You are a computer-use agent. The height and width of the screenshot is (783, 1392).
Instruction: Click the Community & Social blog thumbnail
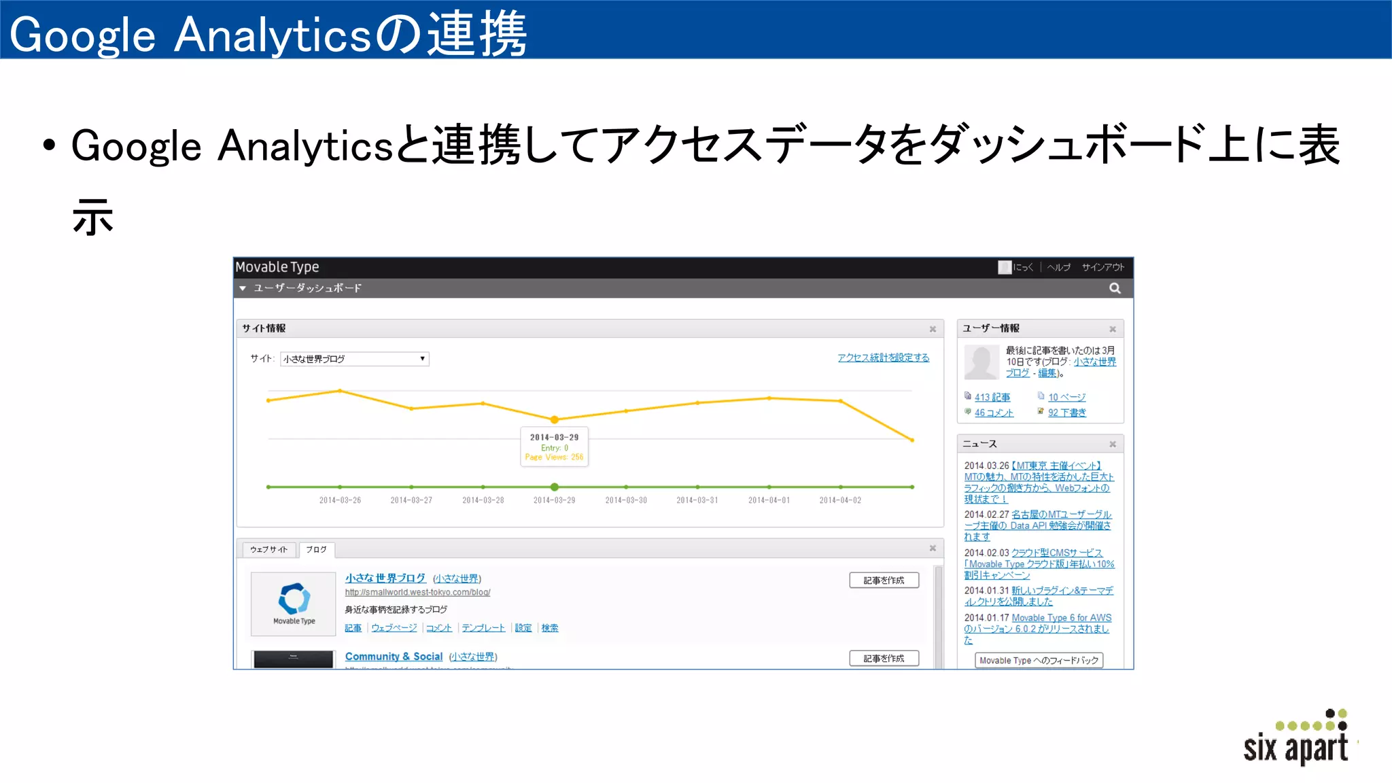tap(294, 659)
